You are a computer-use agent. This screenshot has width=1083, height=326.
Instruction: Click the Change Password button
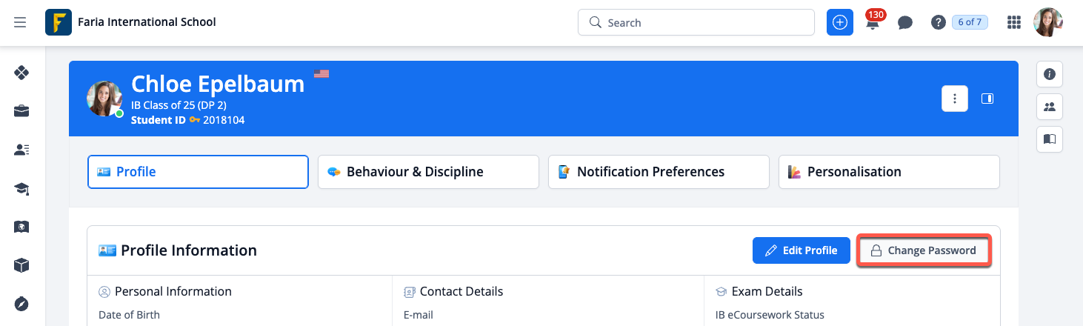[x=923, y=250]
